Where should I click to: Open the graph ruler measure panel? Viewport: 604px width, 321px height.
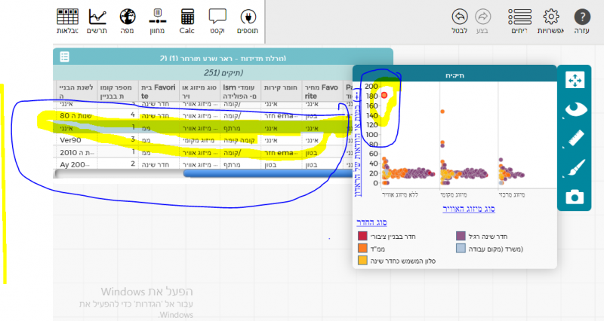pyautogui.click(x=575, y=139)
